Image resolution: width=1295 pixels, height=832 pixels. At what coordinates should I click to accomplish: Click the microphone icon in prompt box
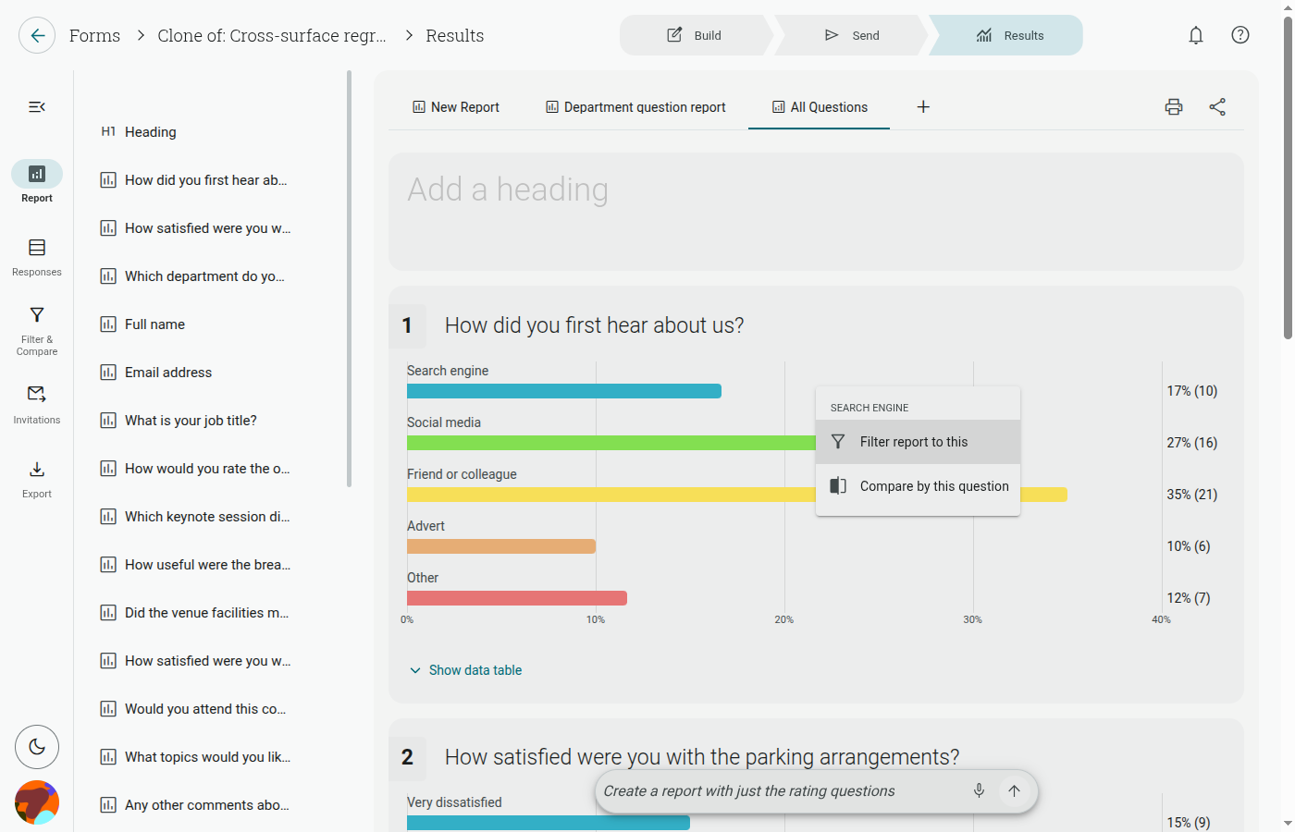979,790
